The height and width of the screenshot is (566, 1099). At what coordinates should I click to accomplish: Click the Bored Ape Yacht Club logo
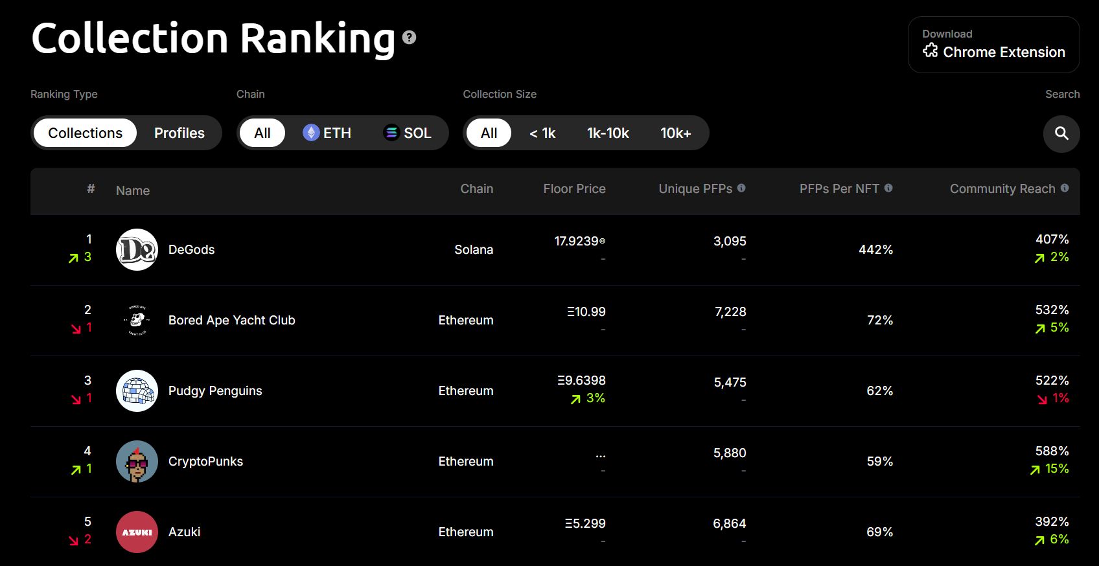(x=137, y=320)
